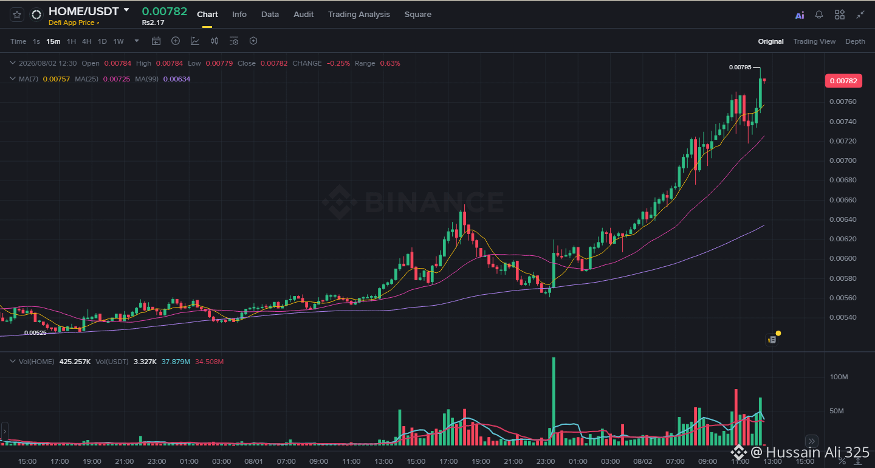
Task: Select the 1s interval
Action: tap(36, 41)
